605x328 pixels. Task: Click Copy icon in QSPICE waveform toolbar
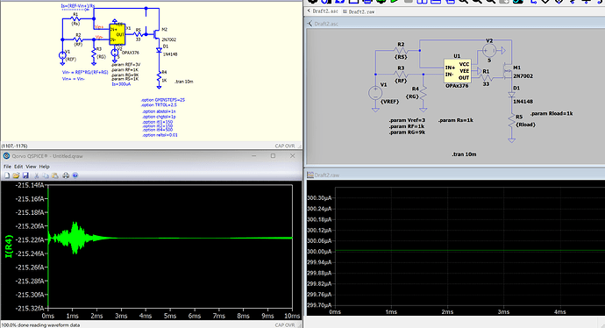[46, 175]
